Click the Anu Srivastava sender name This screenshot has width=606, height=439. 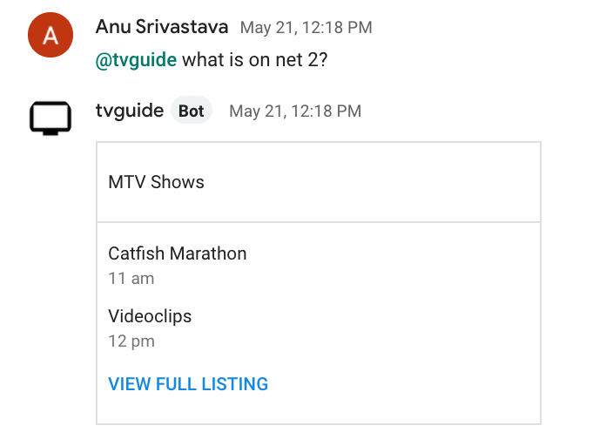coord(162,27)
